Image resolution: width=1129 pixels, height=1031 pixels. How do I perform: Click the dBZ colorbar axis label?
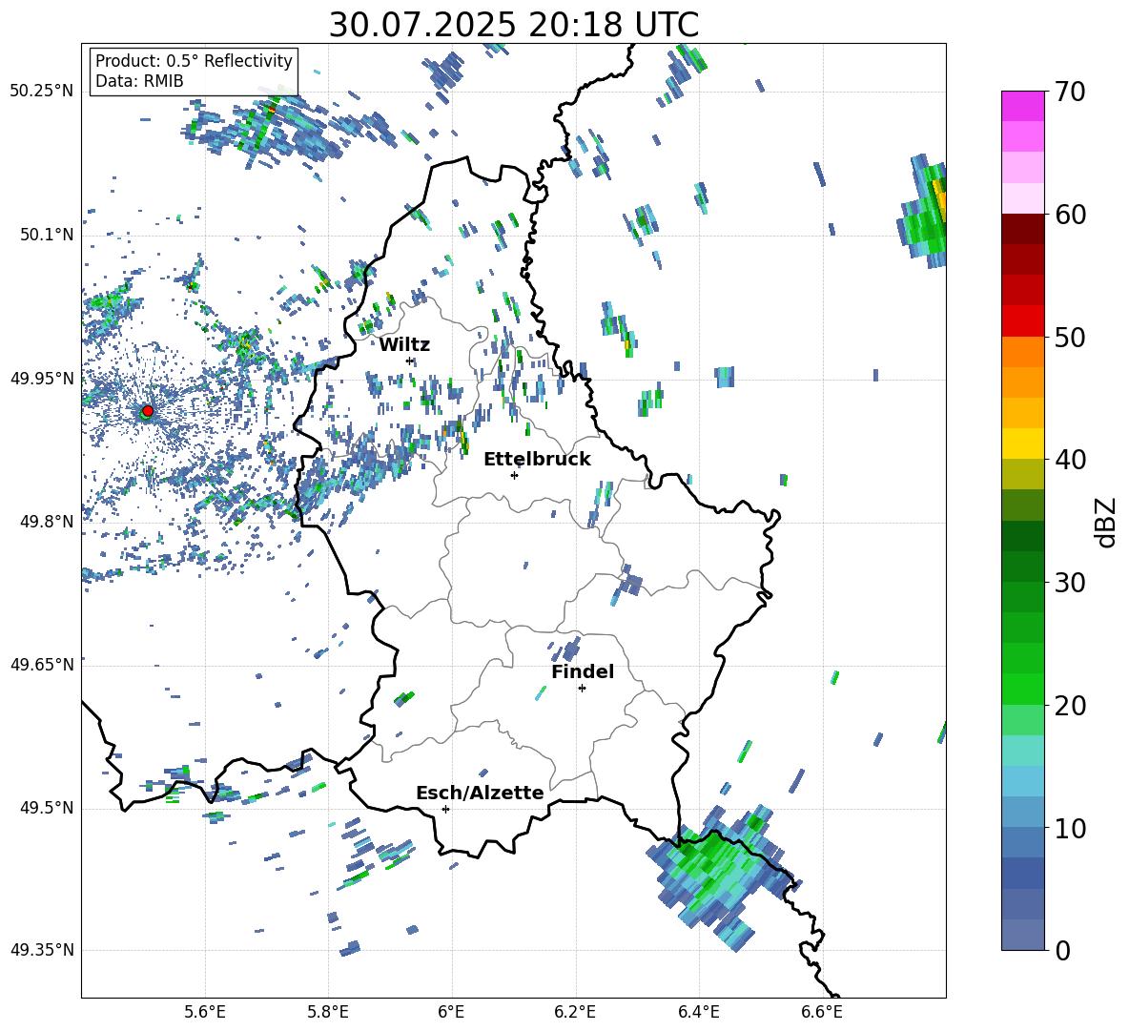pyautogui.click(x=1105, y=522)
